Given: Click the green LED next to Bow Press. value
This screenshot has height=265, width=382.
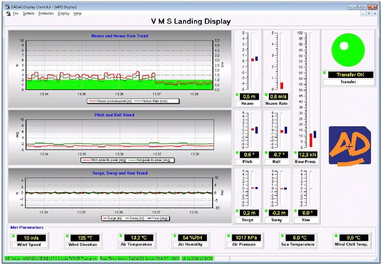Looking at the screenshot, I should [296, 151].
